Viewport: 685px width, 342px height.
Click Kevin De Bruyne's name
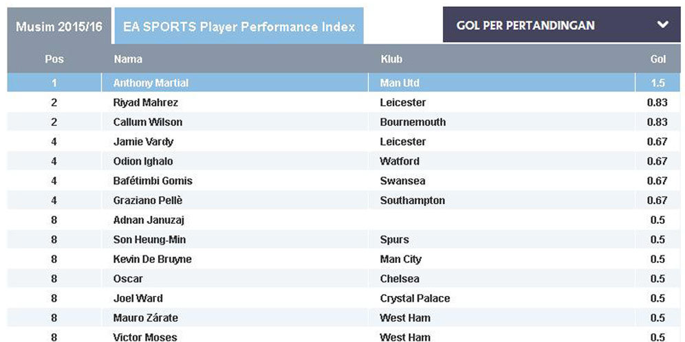point(152,260)
